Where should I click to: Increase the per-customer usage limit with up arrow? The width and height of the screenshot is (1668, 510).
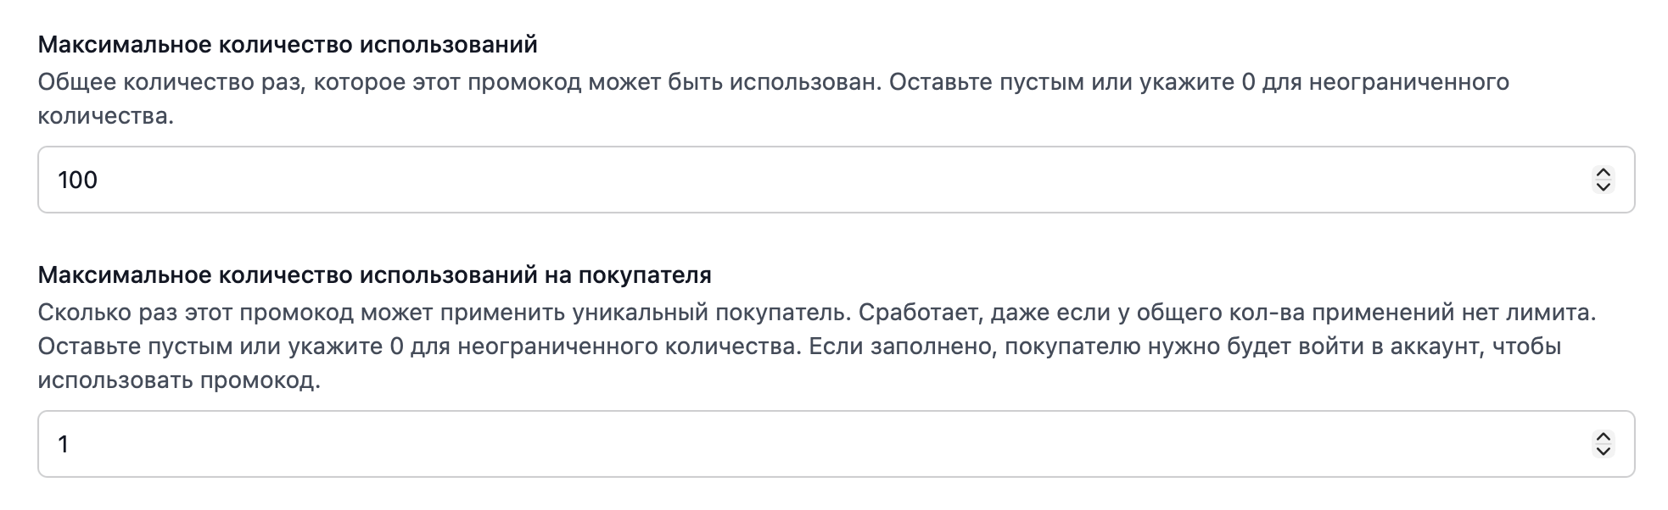coord(1603,437)
